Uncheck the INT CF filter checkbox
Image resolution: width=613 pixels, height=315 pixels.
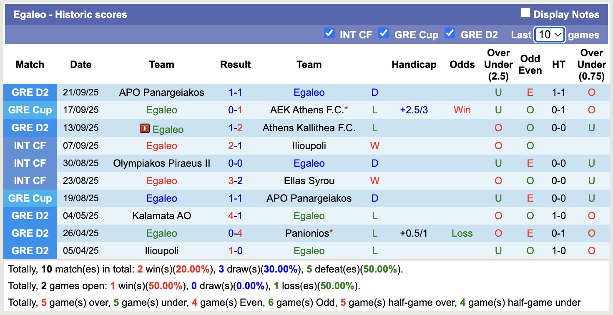tap(329, 33)
